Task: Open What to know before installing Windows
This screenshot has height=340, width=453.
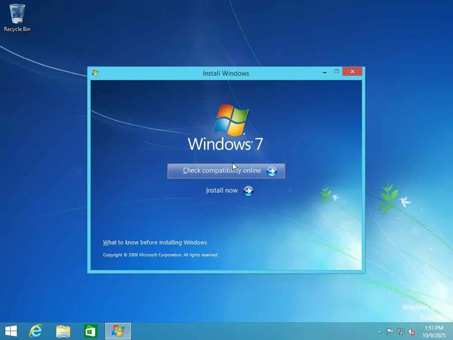Action: [155, 242]
